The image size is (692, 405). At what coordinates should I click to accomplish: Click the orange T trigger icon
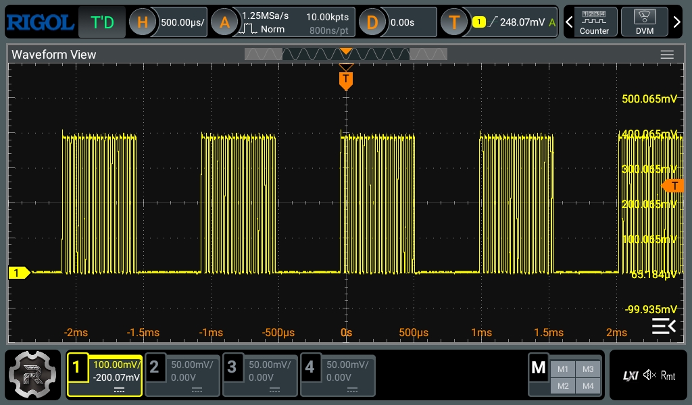[x=454, y=22]
